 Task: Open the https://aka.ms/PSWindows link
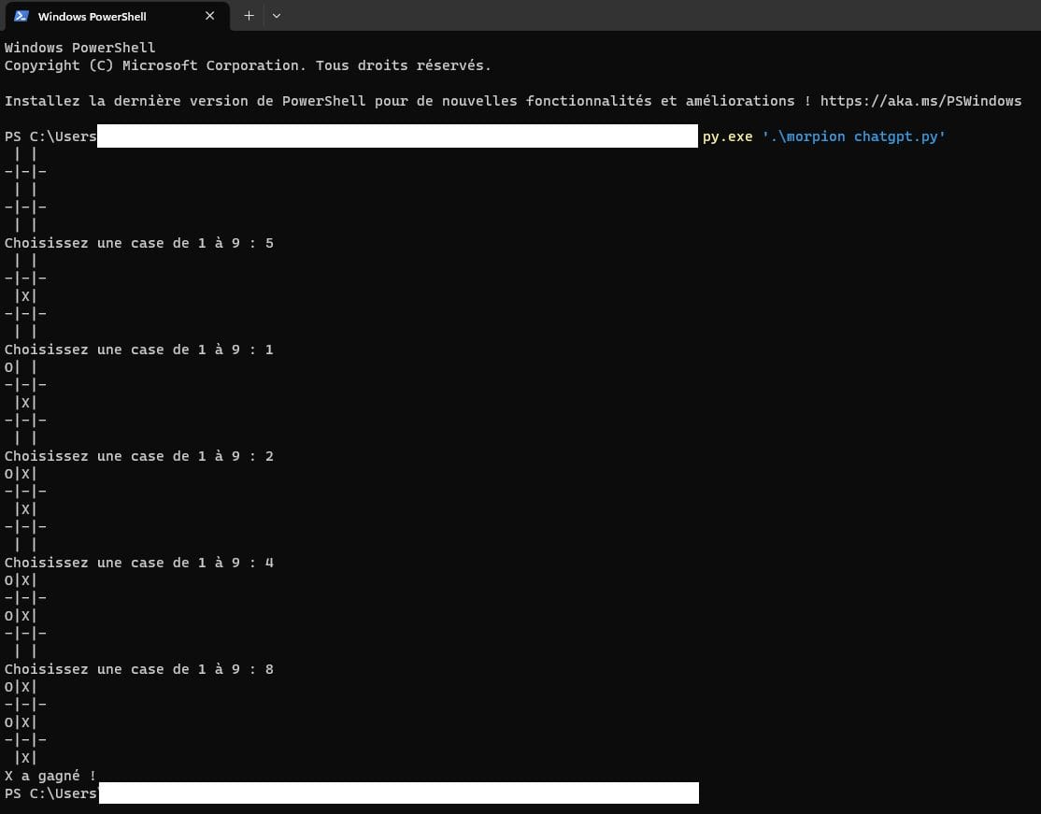click(x=920, y=101)
